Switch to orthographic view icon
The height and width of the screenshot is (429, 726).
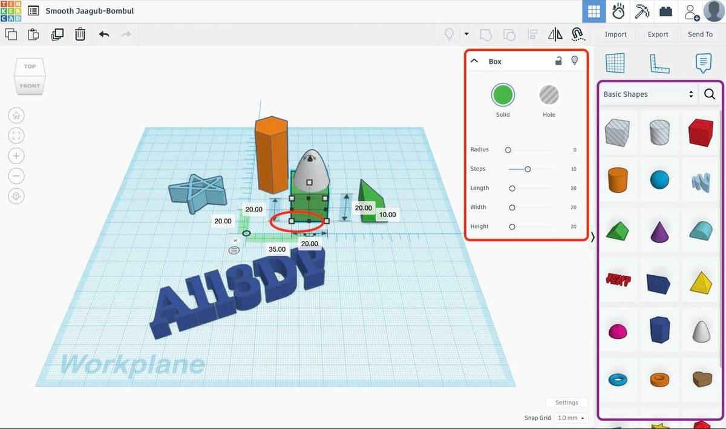pos(16,197)
